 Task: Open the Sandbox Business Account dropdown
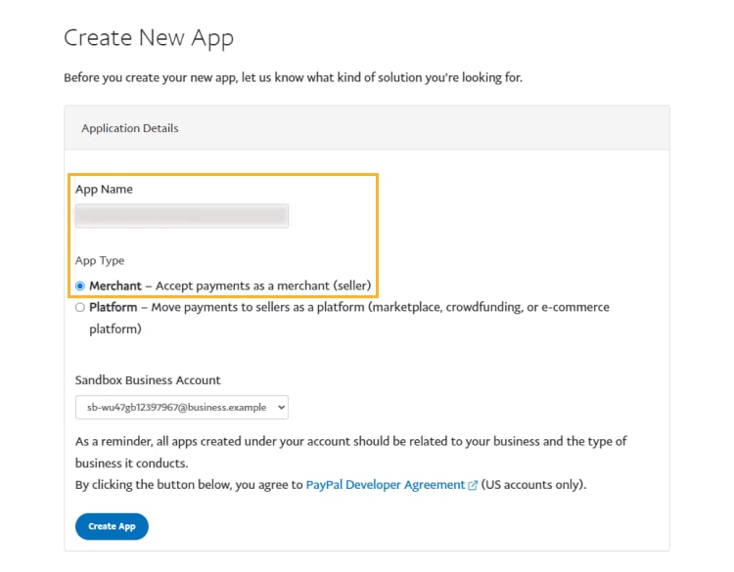[x=181, y=407]
